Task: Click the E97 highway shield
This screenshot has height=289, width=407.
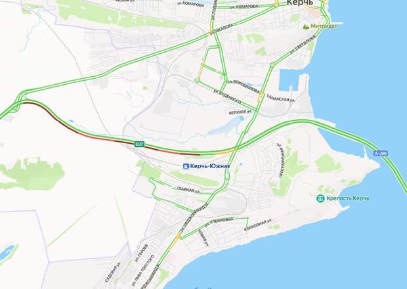Action: click(139, 144)
